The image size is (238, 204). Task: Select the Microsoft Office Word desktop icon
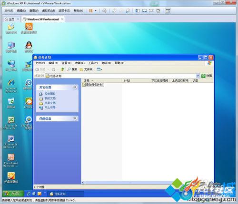10,142
